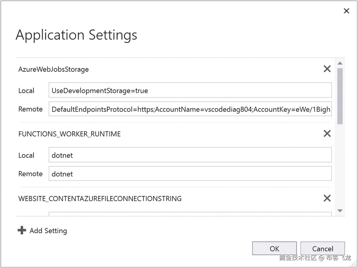Click the AzureWebJobsStorage Remote connection string field
Screen dimensions: 358x268
(x=190, y=109)
